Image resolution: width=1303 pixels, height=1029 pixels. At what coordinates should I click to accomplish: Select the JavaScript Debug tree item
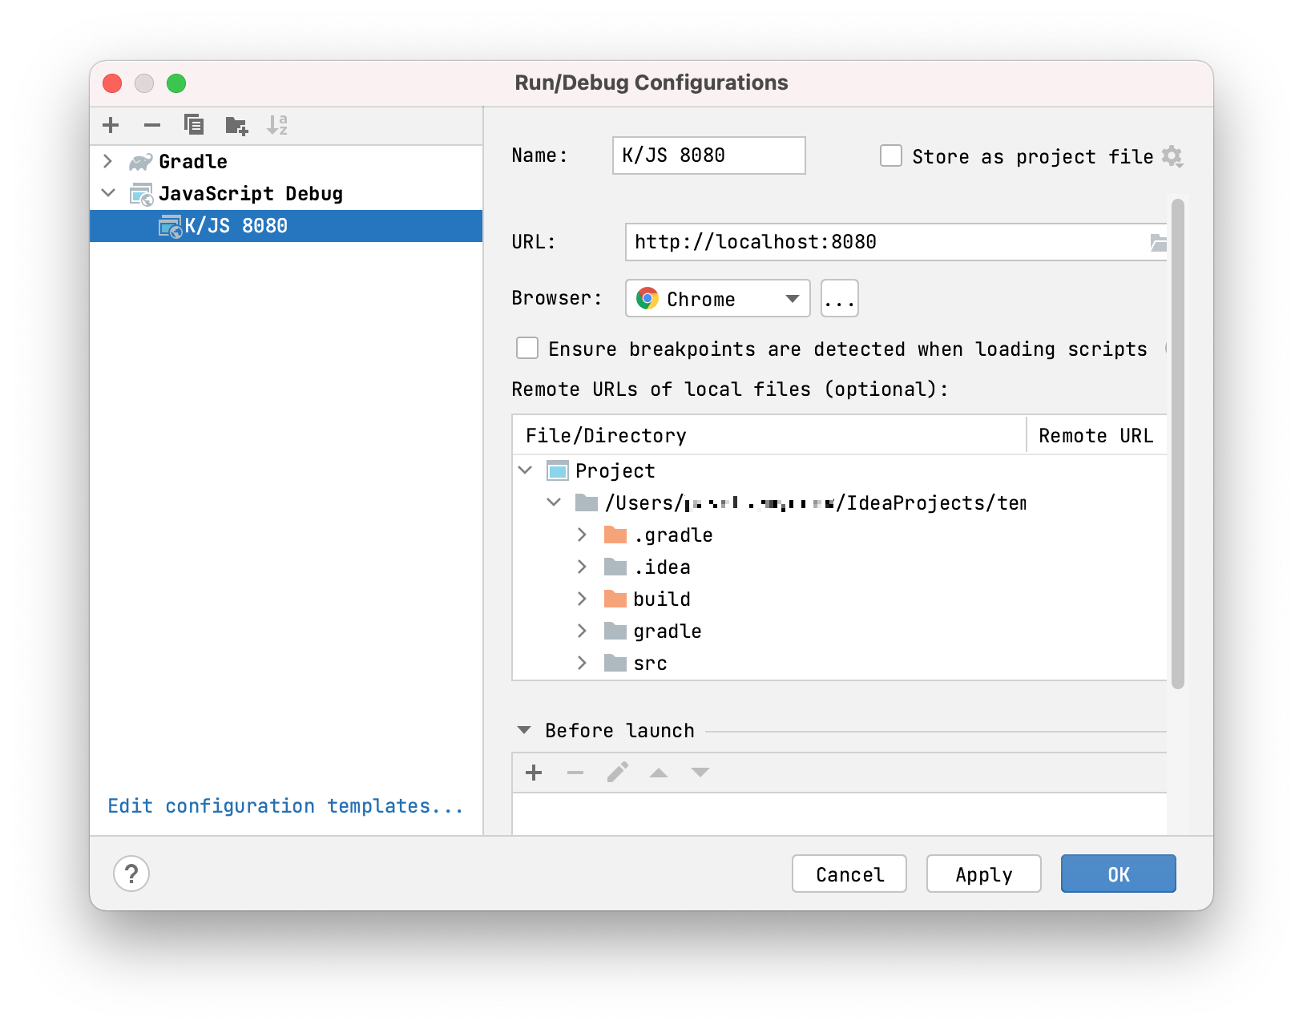coord(286,194)
